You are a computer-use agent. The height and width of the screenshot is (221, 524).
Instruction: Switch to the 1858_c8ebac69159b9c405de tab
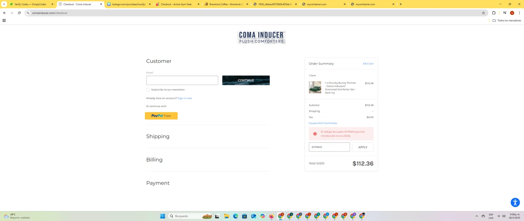pyautogui.click(x=274, y=4)
